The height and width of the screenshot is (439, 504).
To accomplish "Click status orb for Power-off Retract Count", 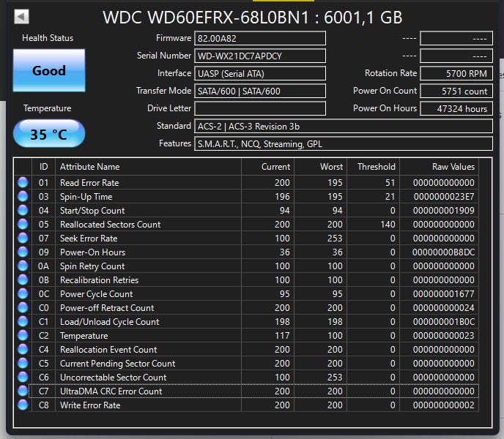I will point(23,307).
